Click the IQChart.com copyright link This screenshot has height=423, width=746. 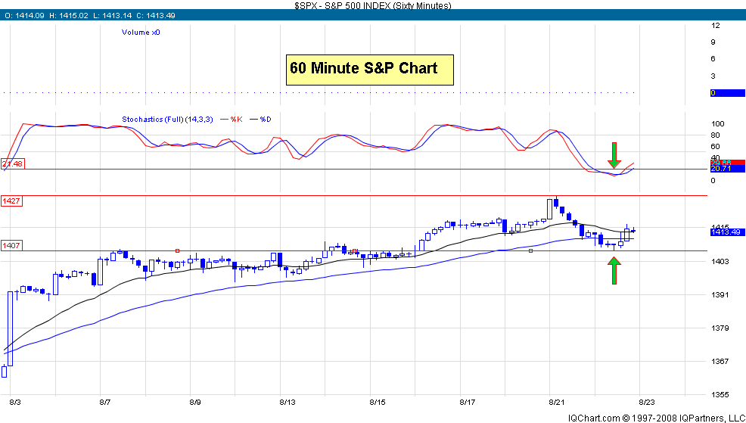pyautogui.click(x=646, y=417)
